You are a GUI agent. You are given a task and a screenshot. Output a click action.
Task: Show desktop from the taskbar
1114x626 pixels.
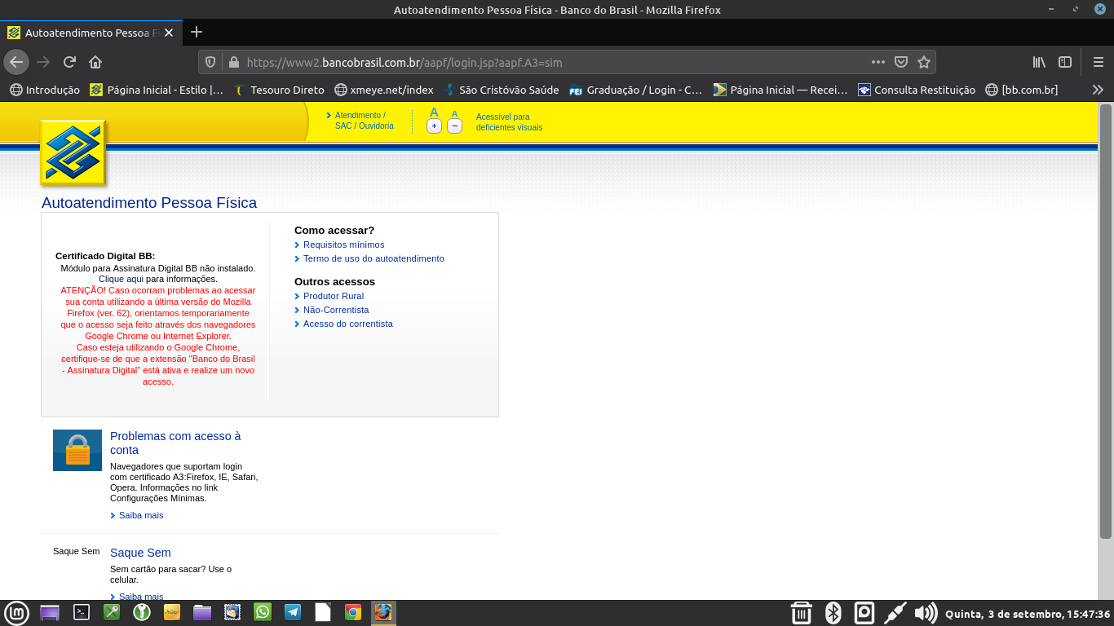(50, 613)
